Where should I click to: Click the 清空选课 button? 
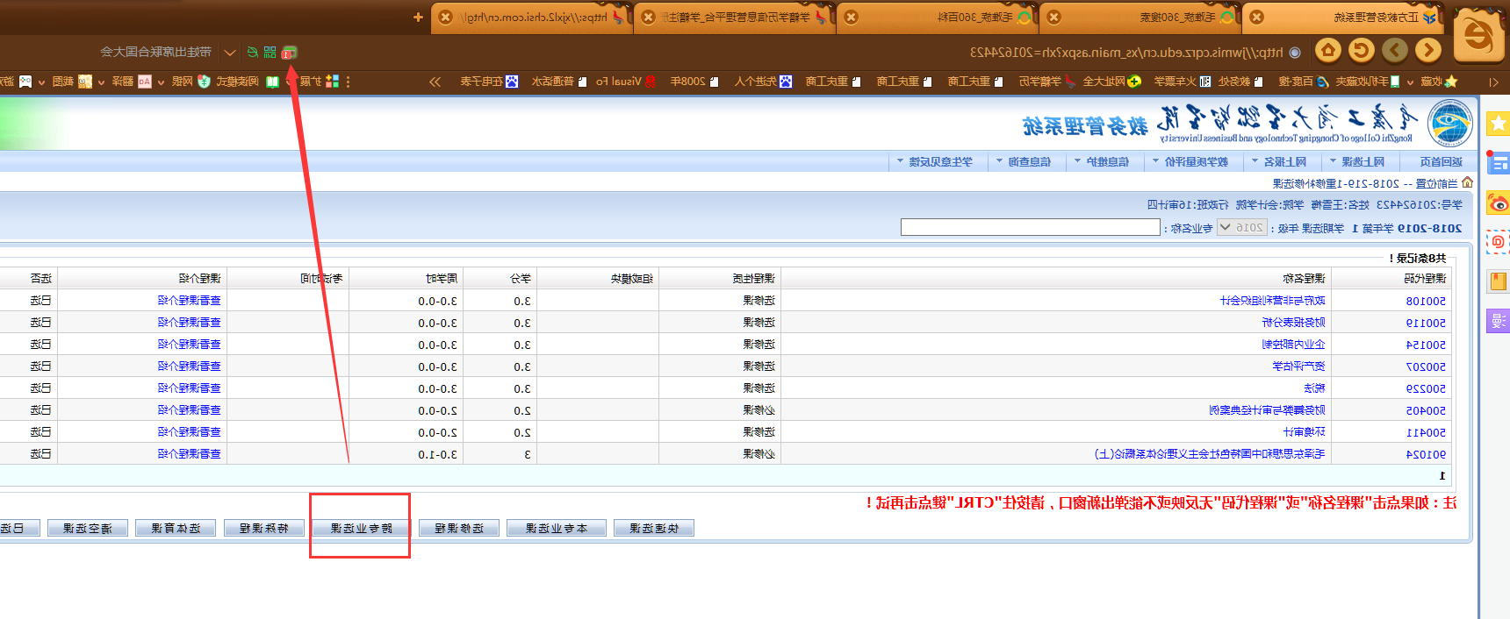point(88,528)
